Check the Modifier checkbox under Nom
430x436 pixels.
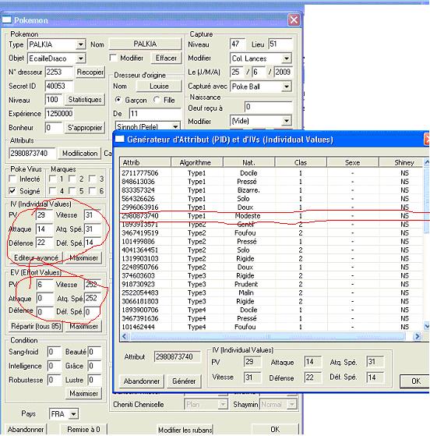tap(113, 58)
